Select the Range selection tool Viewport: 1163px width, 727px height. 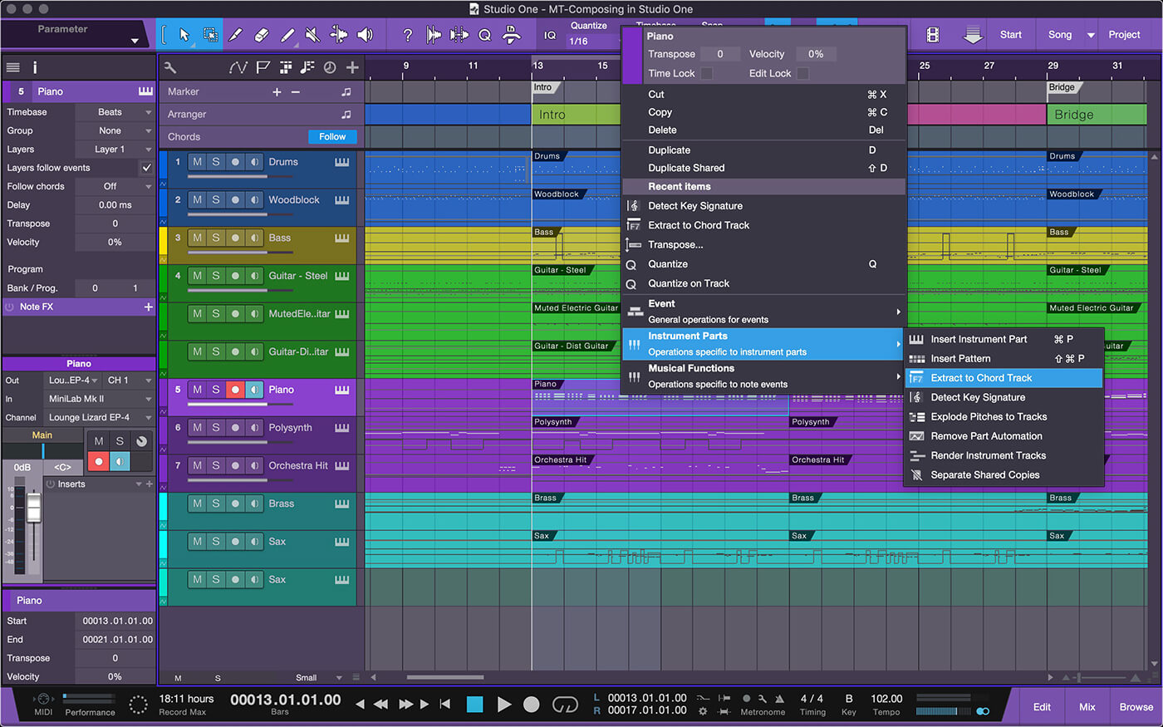pos(210,35)
